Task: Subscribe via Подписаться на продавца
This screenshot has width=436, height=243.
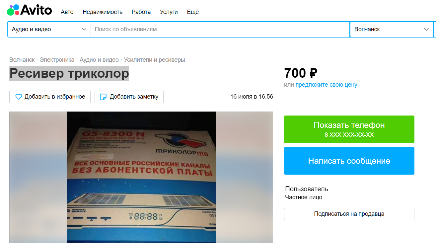Action: pyautogui.click(x=349, y=214)
